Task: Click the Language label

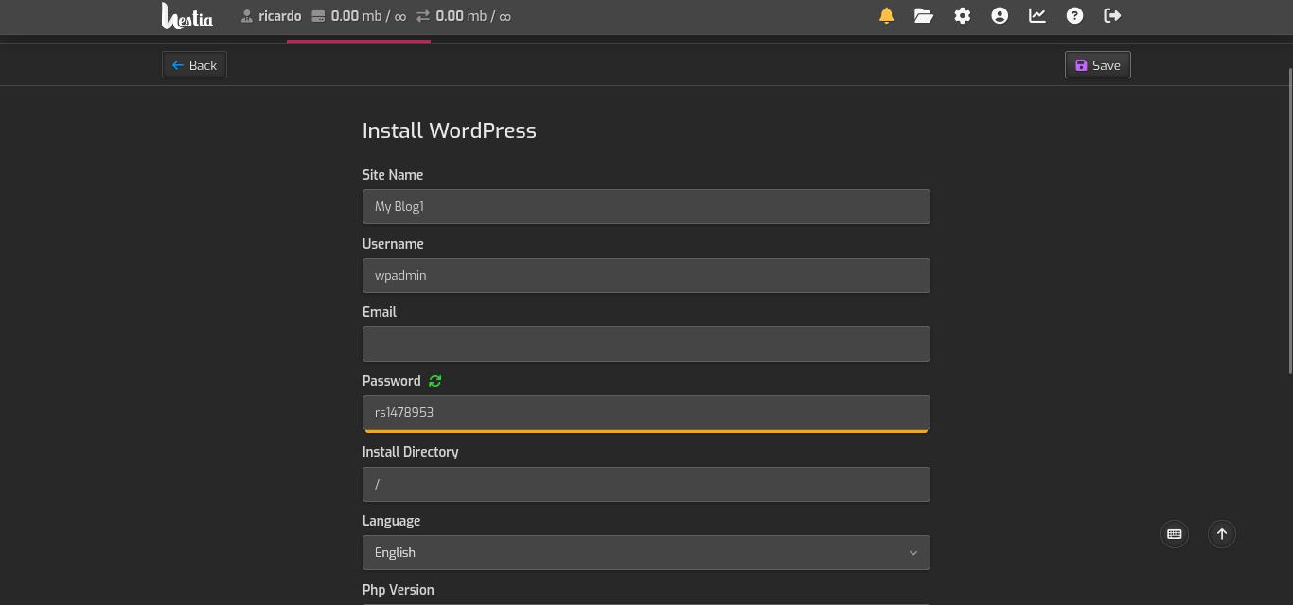Action: 391,521
